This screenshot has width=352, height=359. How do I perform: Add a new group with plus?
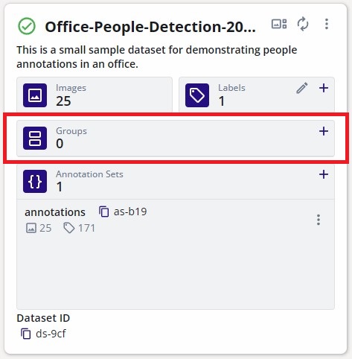tap(324, 131)
